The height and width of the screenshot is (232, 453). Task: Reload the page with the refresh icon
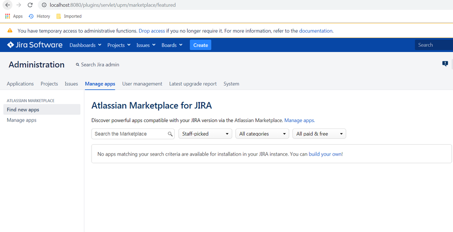pyautogui.click(x=30, y=5)
